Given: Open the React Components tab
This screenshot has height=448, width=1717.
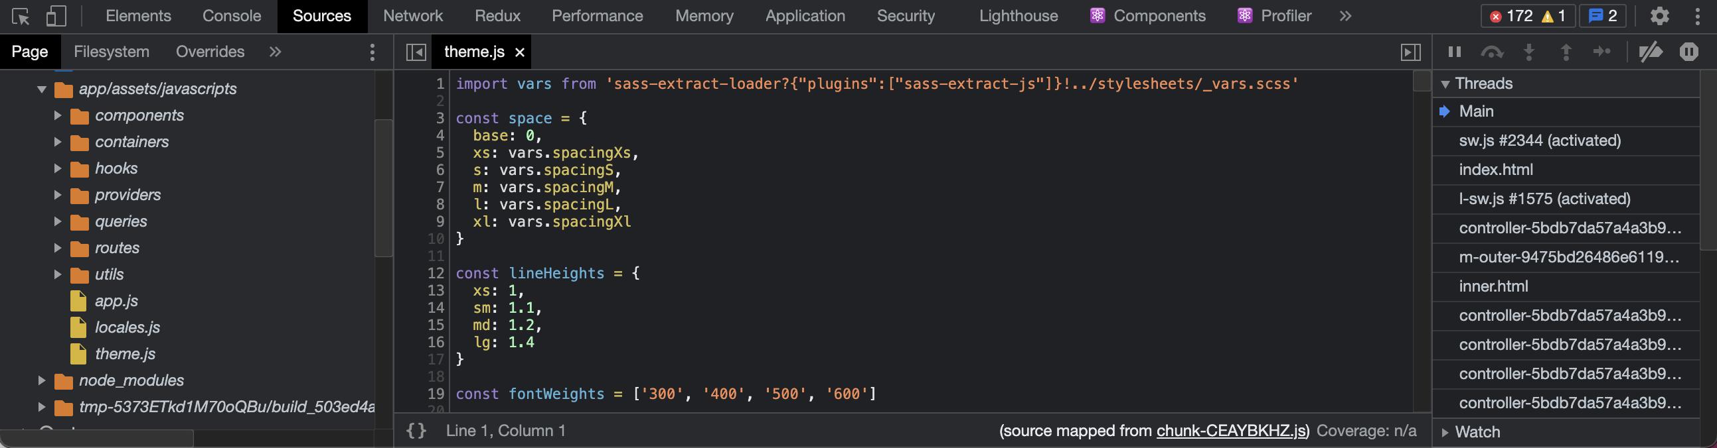Looking at the screenshot, I should (1147, 16).
